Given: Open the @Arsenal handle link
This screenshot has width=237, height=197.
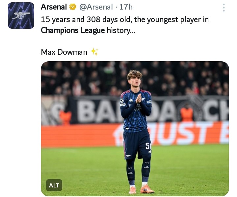Looking at the screenshot, I should [96, 7].
